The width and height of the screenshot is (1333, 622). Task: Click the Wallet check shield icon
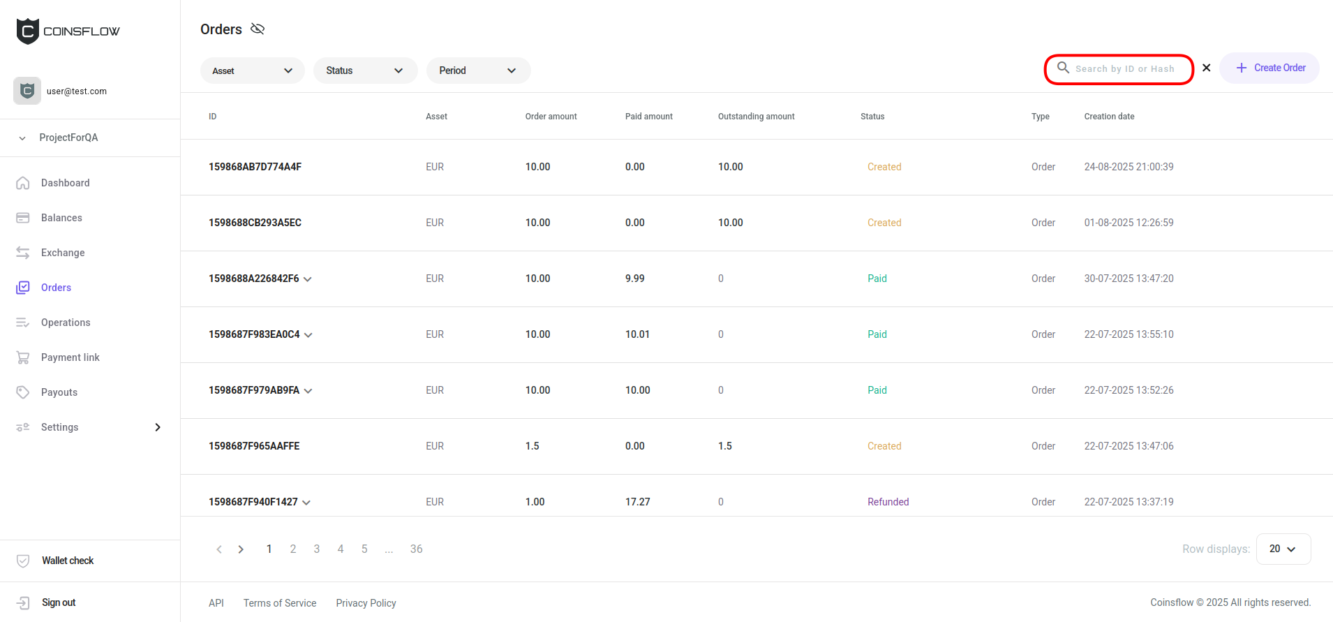click(23, 561)
